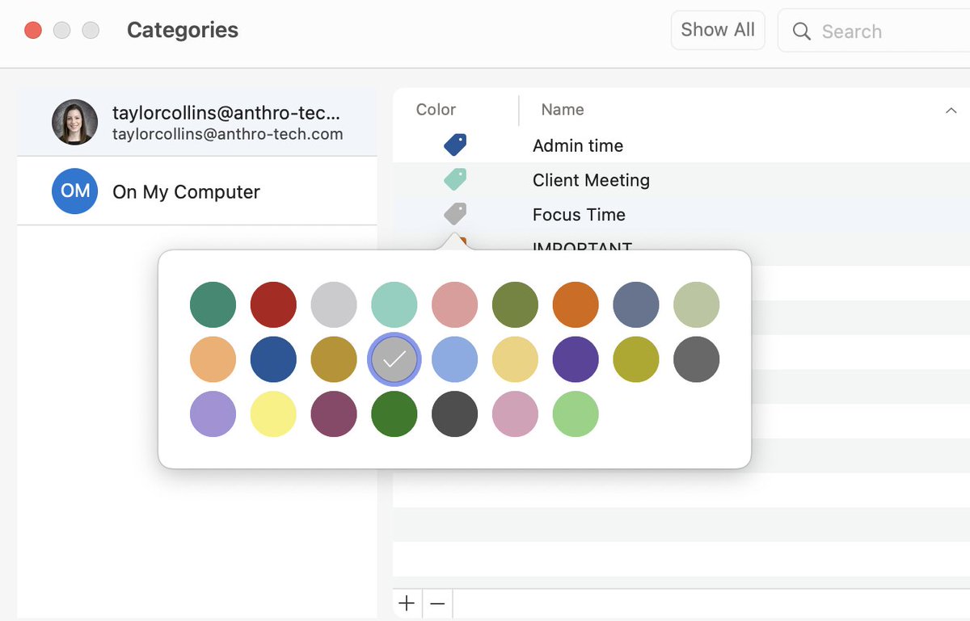Choose the teal green swatch in first row
The width and height of the screenshot is (970, 621).
[213, 304]
